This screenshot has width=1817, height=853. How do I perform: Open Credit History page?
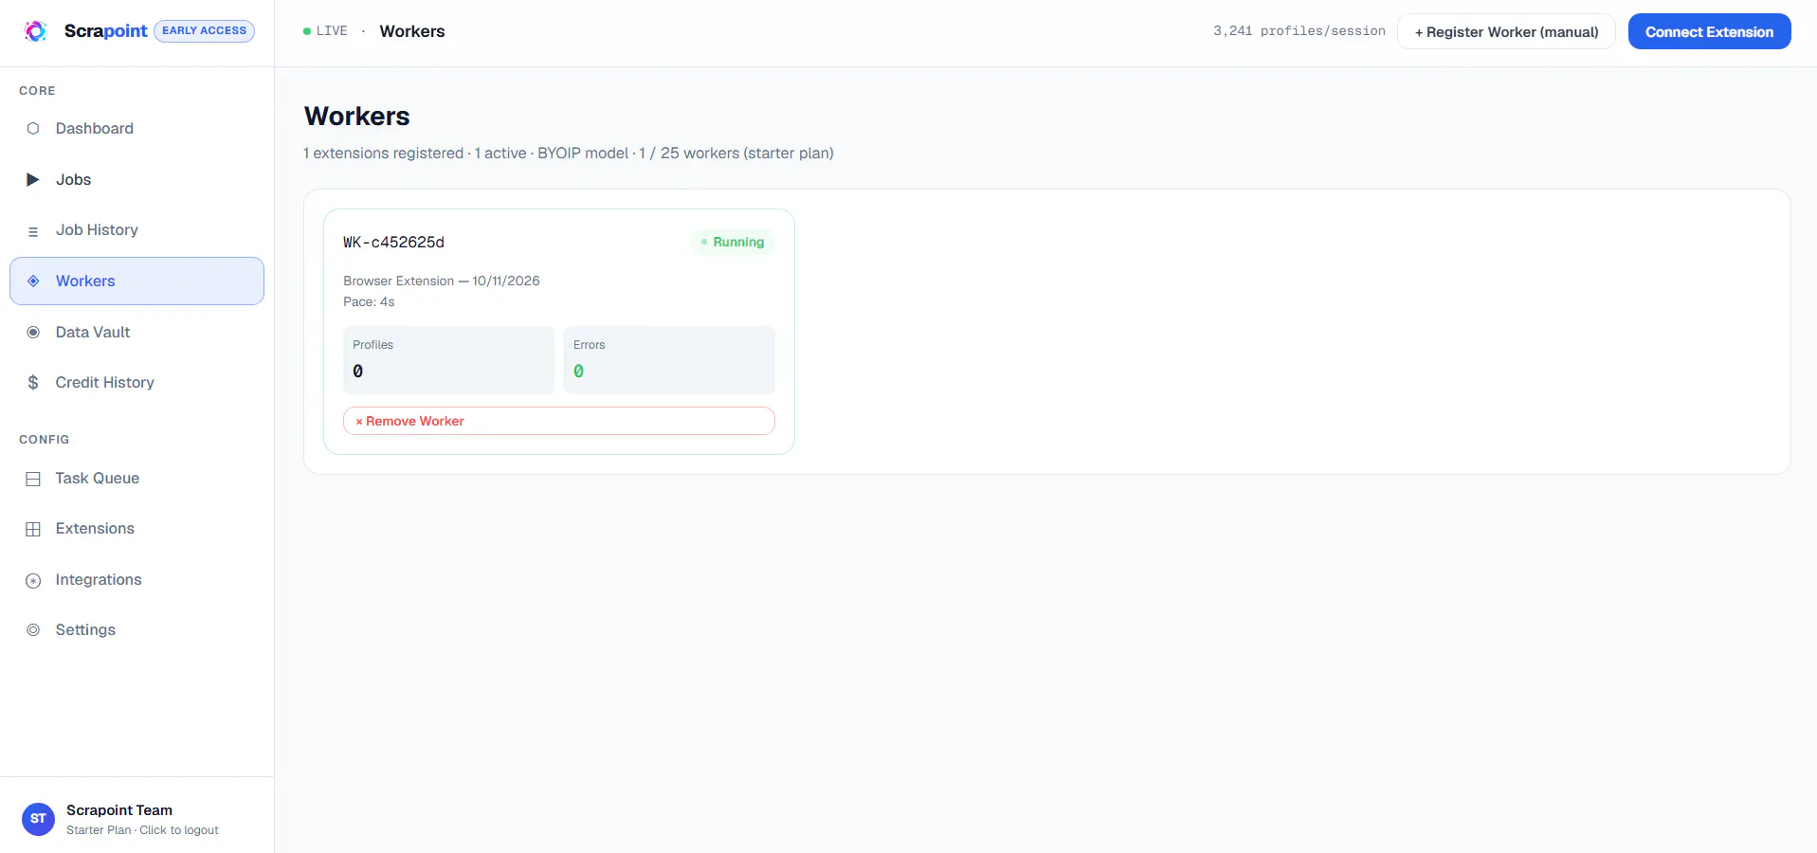tap(137, 383)
